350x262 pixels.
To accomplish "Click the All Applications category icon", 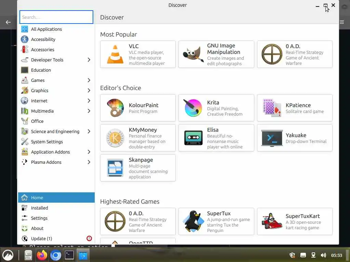I will point(25,29).
